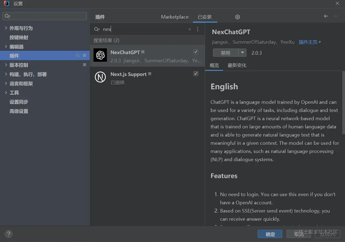Click the 已捆绑 label under Next.js

click(118, 82)
